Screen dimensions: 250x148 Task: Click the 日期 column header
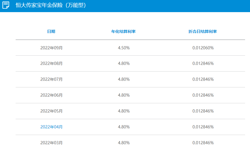51,31
